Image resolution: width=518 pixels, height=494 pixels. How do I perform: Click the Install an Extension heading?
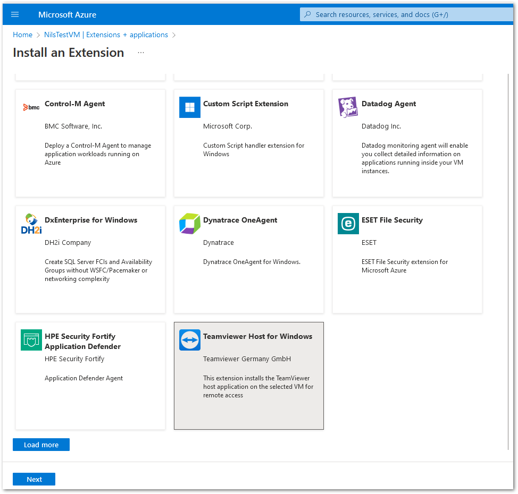point(69,53)
